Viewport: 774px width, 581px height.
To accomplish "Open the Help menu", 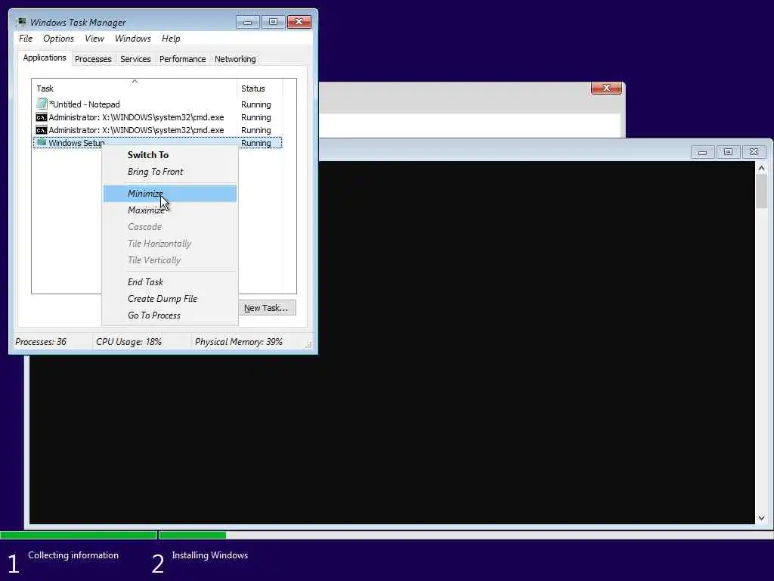I will 171,39.
